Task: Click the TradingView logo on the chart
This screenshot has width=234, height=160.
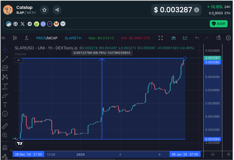Action: click(20, 144)
